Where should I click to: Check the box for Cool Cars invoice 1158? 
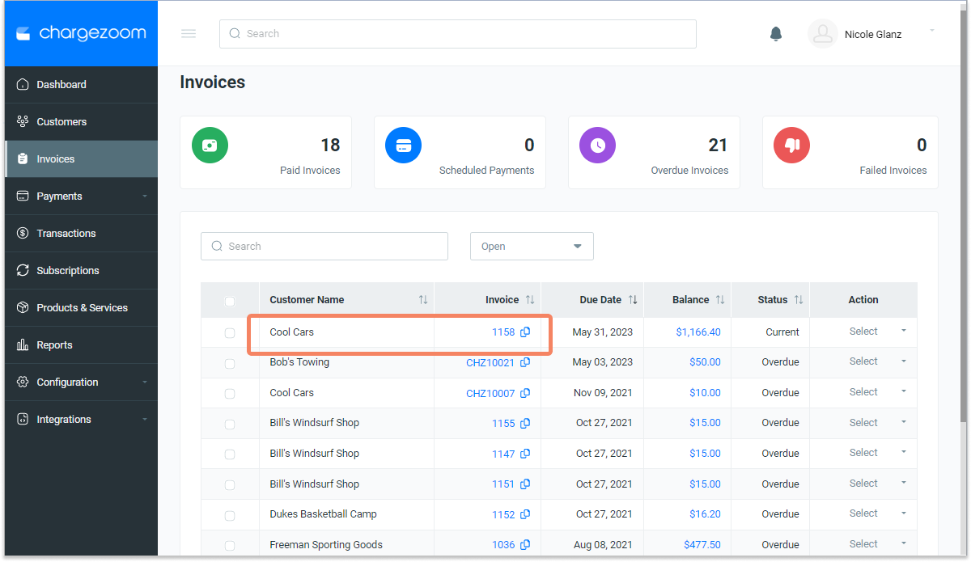point(230,333)
